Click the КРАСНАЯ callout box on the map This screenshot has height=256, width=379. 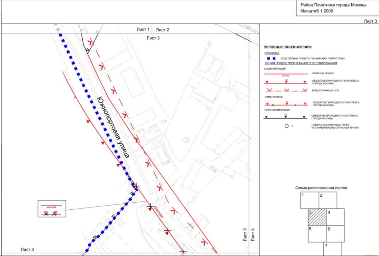click(x=52, y=209)
